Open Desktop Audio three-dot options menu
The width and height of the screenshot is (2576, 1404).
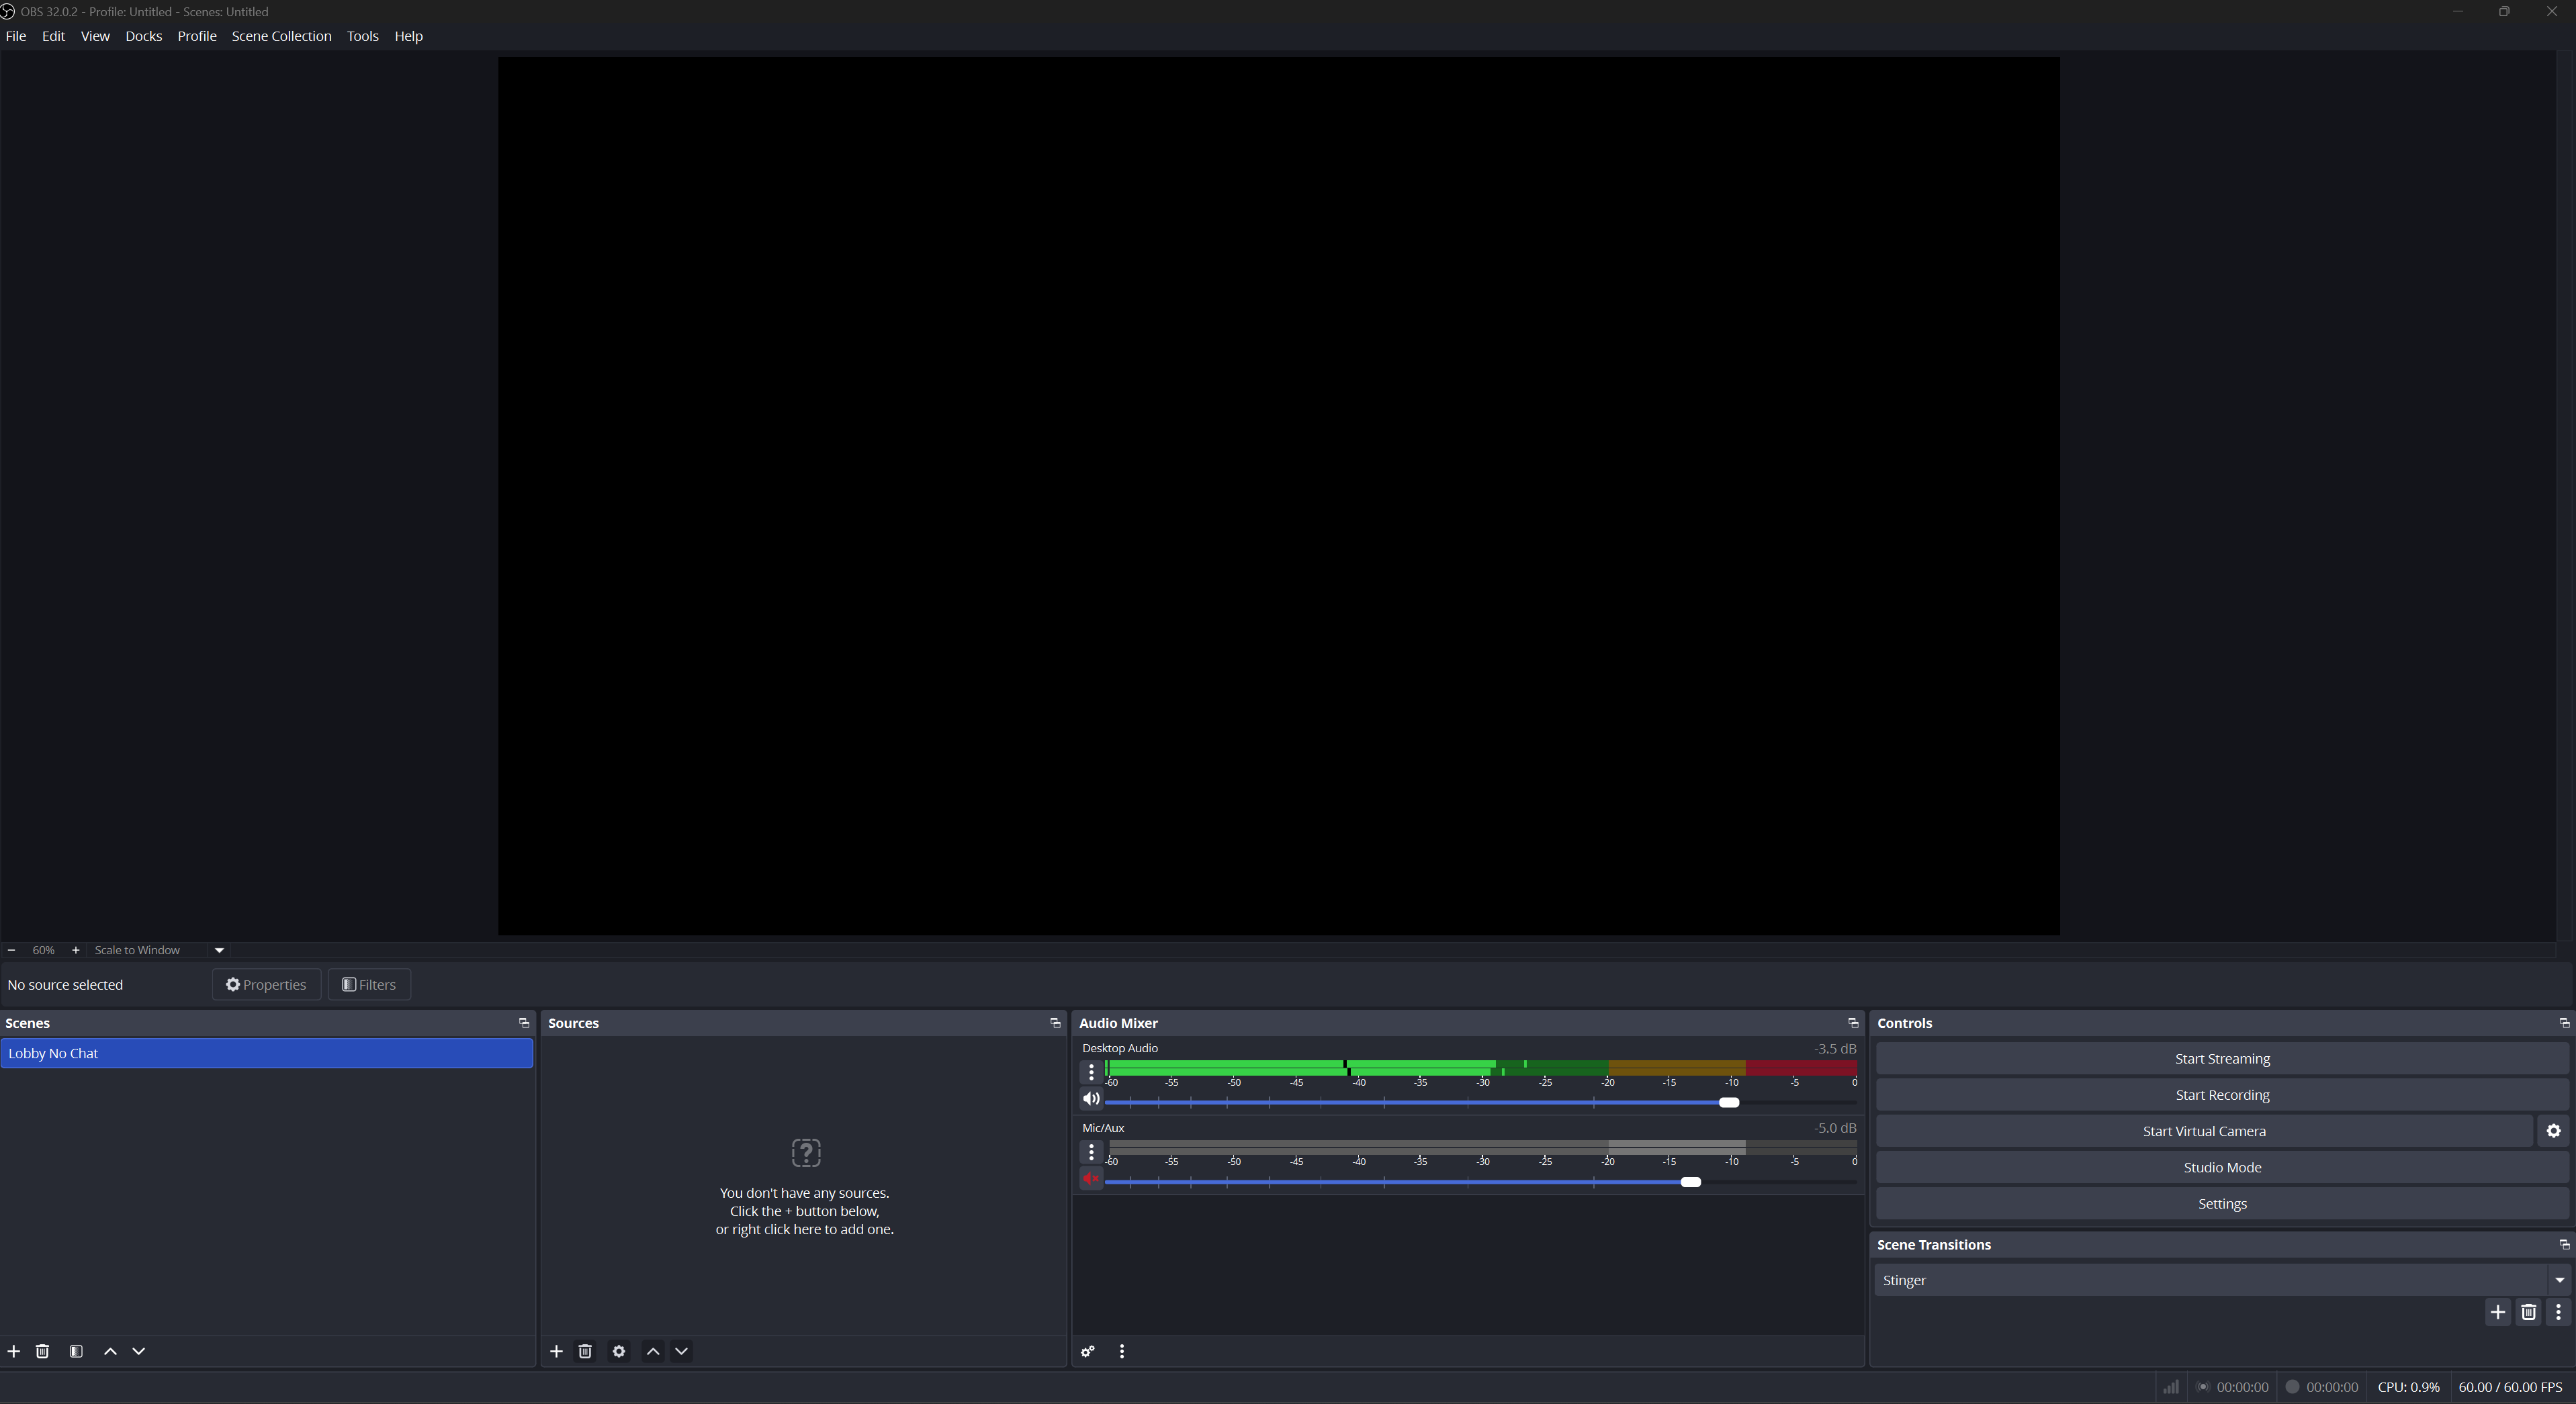coord(1091,1072)
